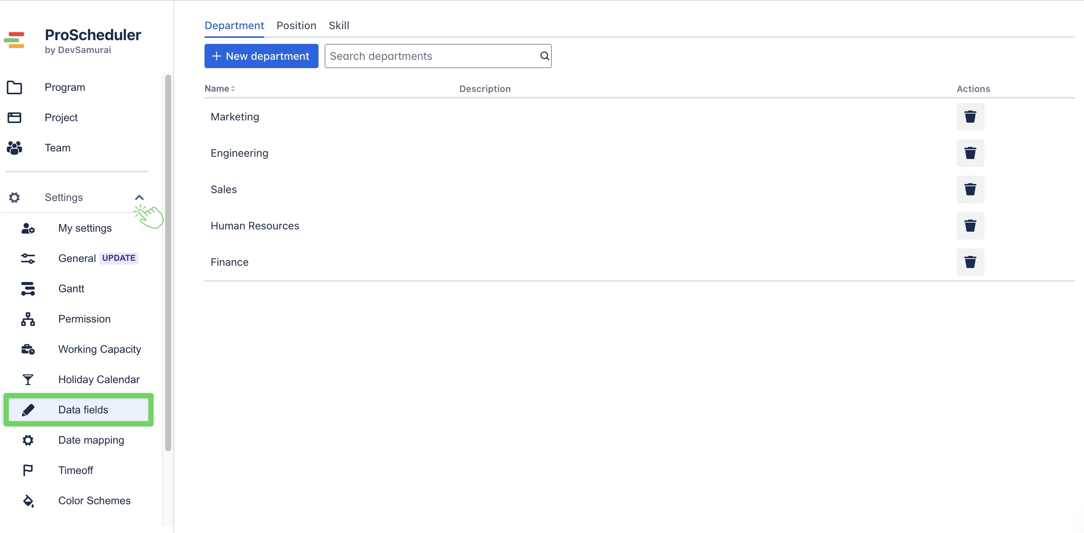Select the Marketing department name
This screenshot has width=1084, height=533.
click(235, 117)
